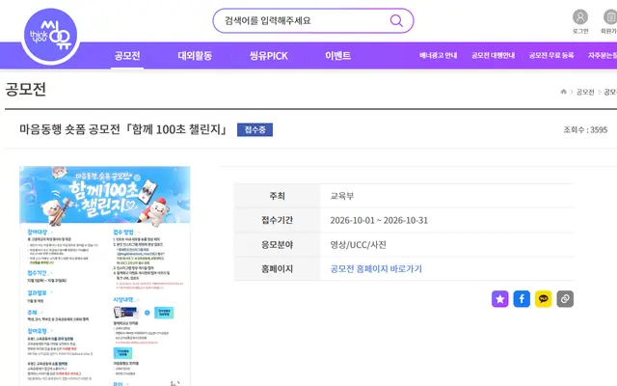The height and width of the screenshot is (386, 617).
Task: Open the login (로그인) user icon
Action: (580, 17)
